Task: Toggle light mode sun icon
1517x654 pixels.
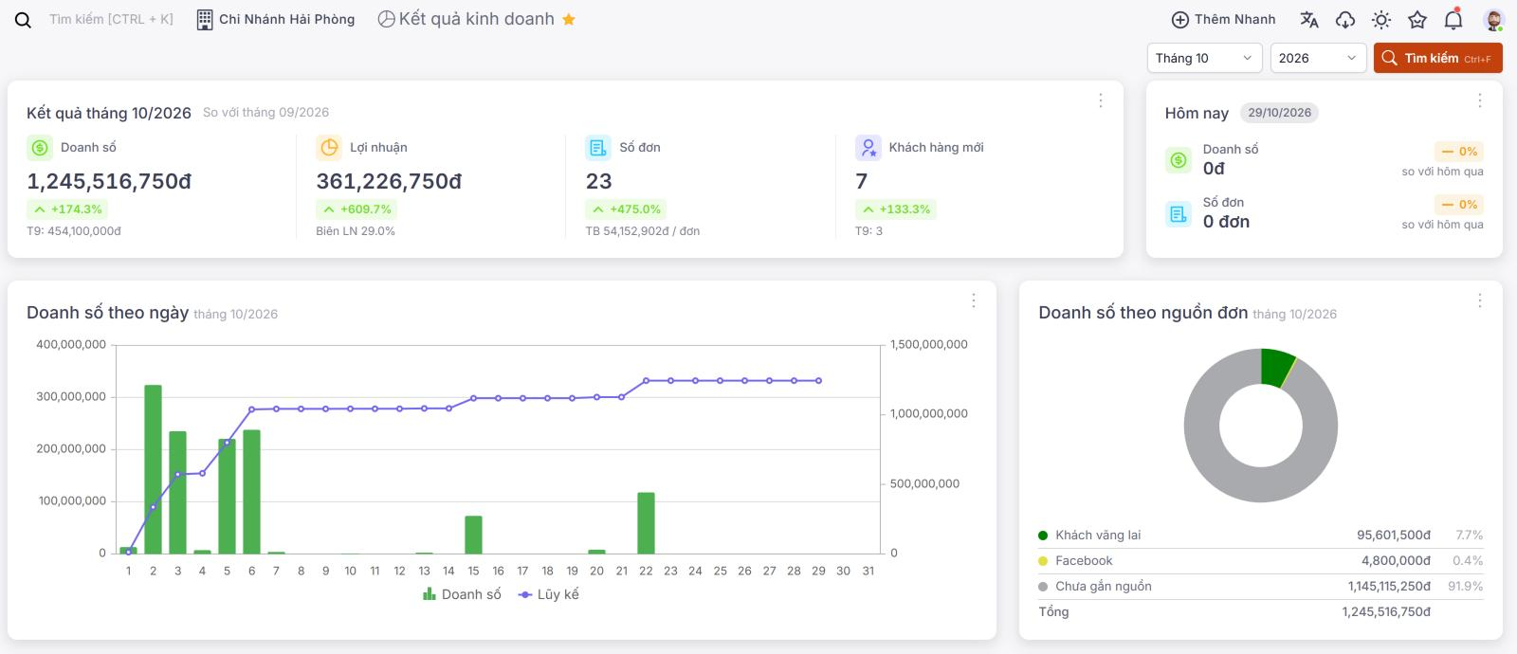Action: (1381, 20)
